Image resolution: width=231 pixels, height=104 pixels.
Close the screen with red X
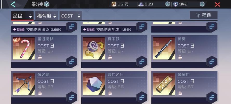217,4
